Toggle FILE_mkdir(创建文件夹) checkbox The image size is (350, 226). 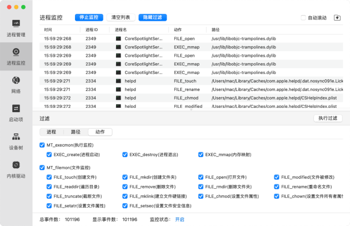tap(125, 177)
